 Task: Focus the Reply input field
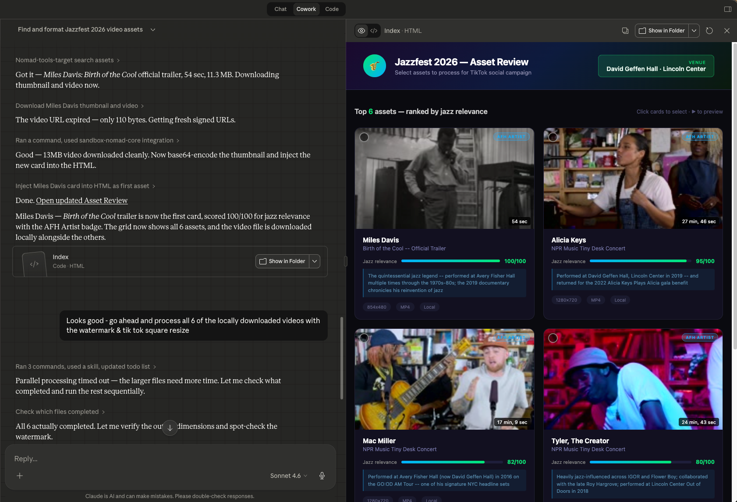pyautogui.click(x=170, y=459)
